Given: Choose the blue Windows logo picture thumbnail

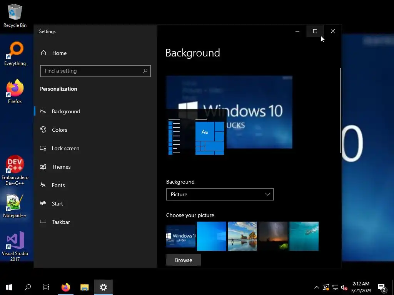Looking at the screenshot, I should (212, 236).
